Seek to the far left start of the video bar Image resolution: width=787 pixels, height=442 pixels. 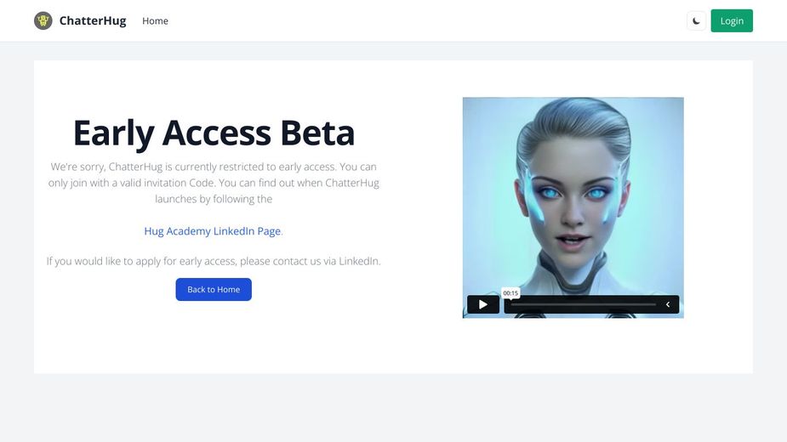pyautogui.click(x=512, y=304)
